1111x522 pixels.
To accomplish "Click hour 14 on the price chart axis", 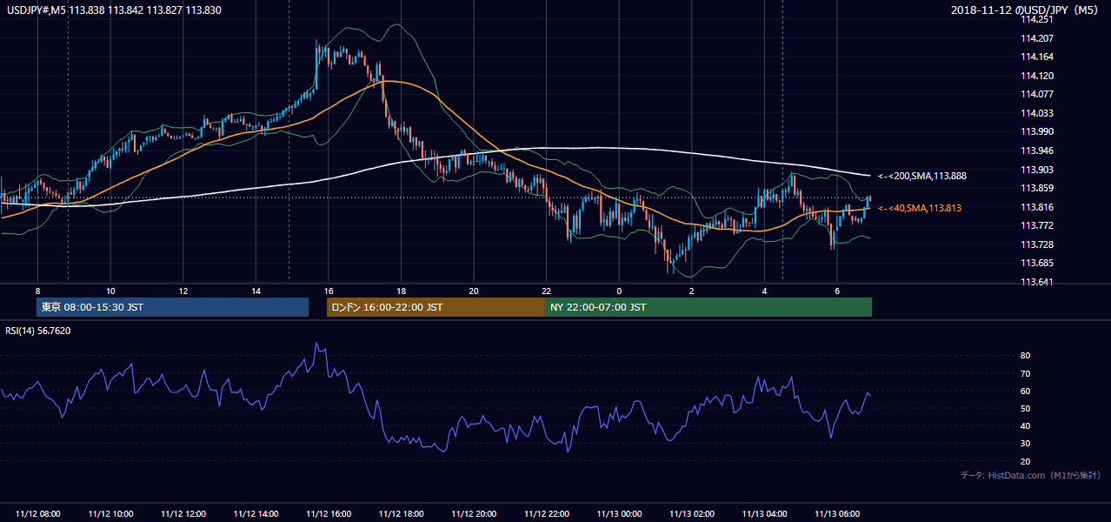I will click(x=256, y=290).
